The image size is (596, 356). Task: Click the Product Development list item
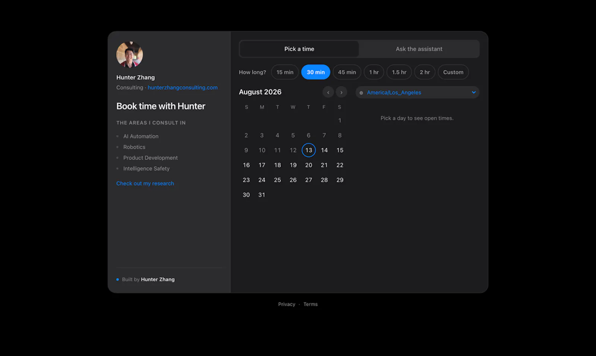(150, 158)
